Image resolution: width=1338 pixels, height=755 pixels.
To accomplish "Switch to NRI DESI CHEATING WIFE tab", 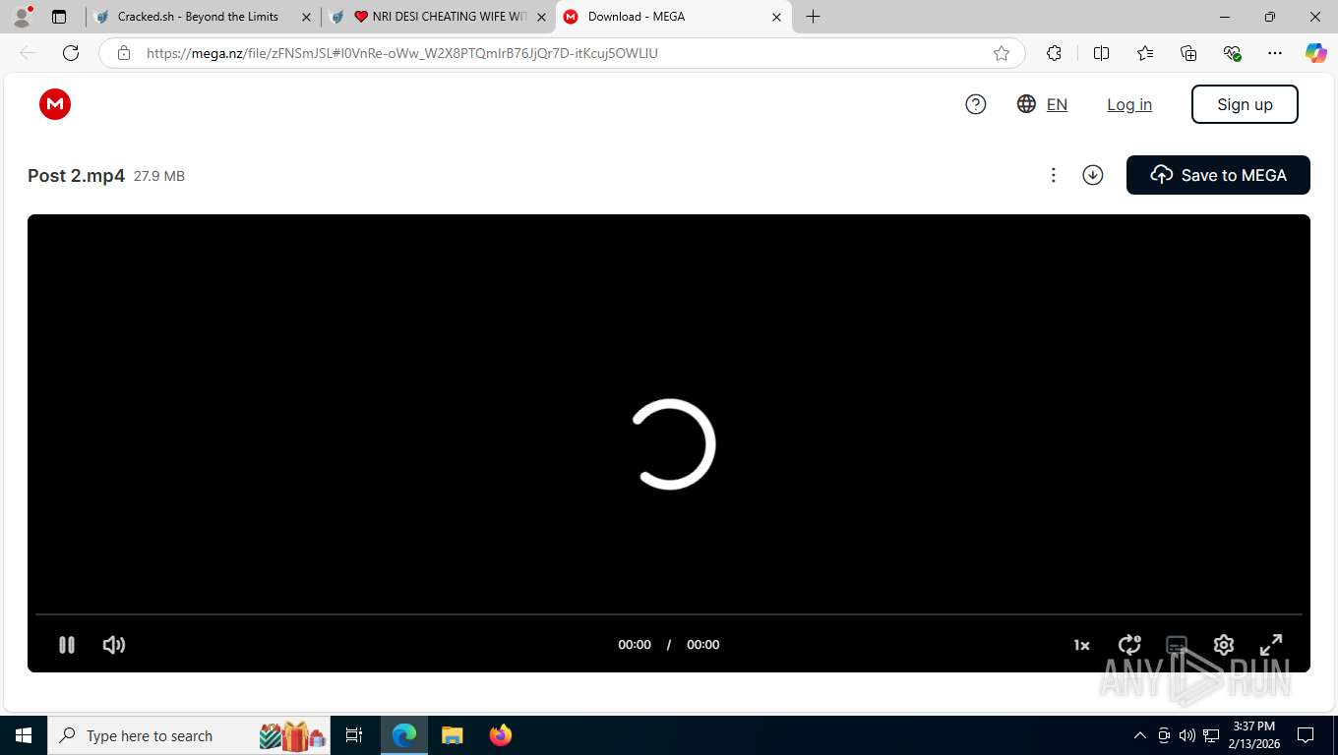I will tap(440, 17).
